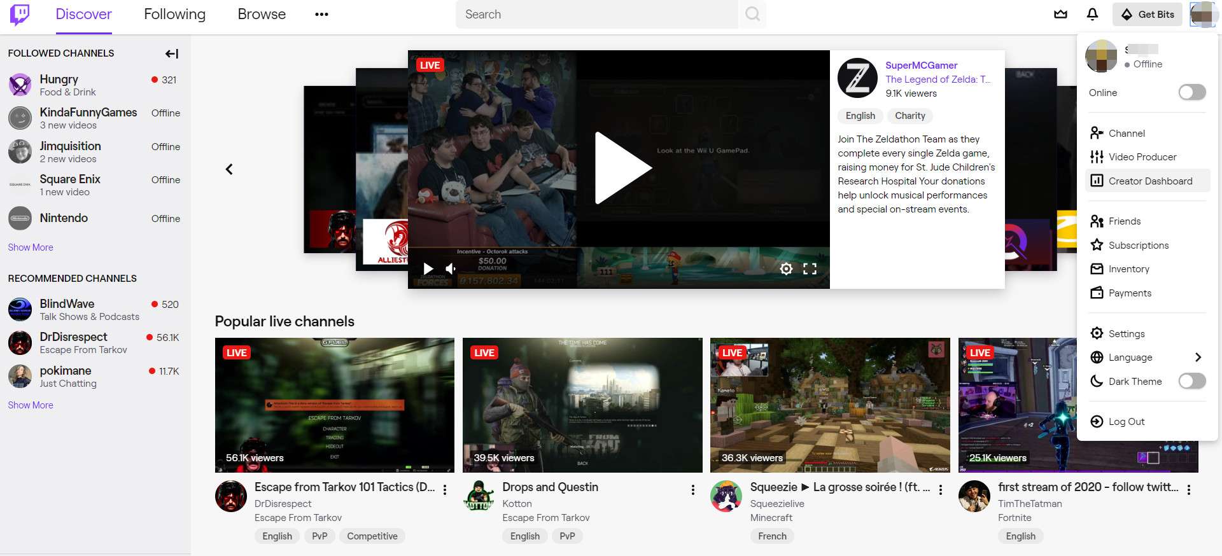Screen dimensions: 1222x556
Task: Open the more navigation options ellipsis
Action: 321,14
